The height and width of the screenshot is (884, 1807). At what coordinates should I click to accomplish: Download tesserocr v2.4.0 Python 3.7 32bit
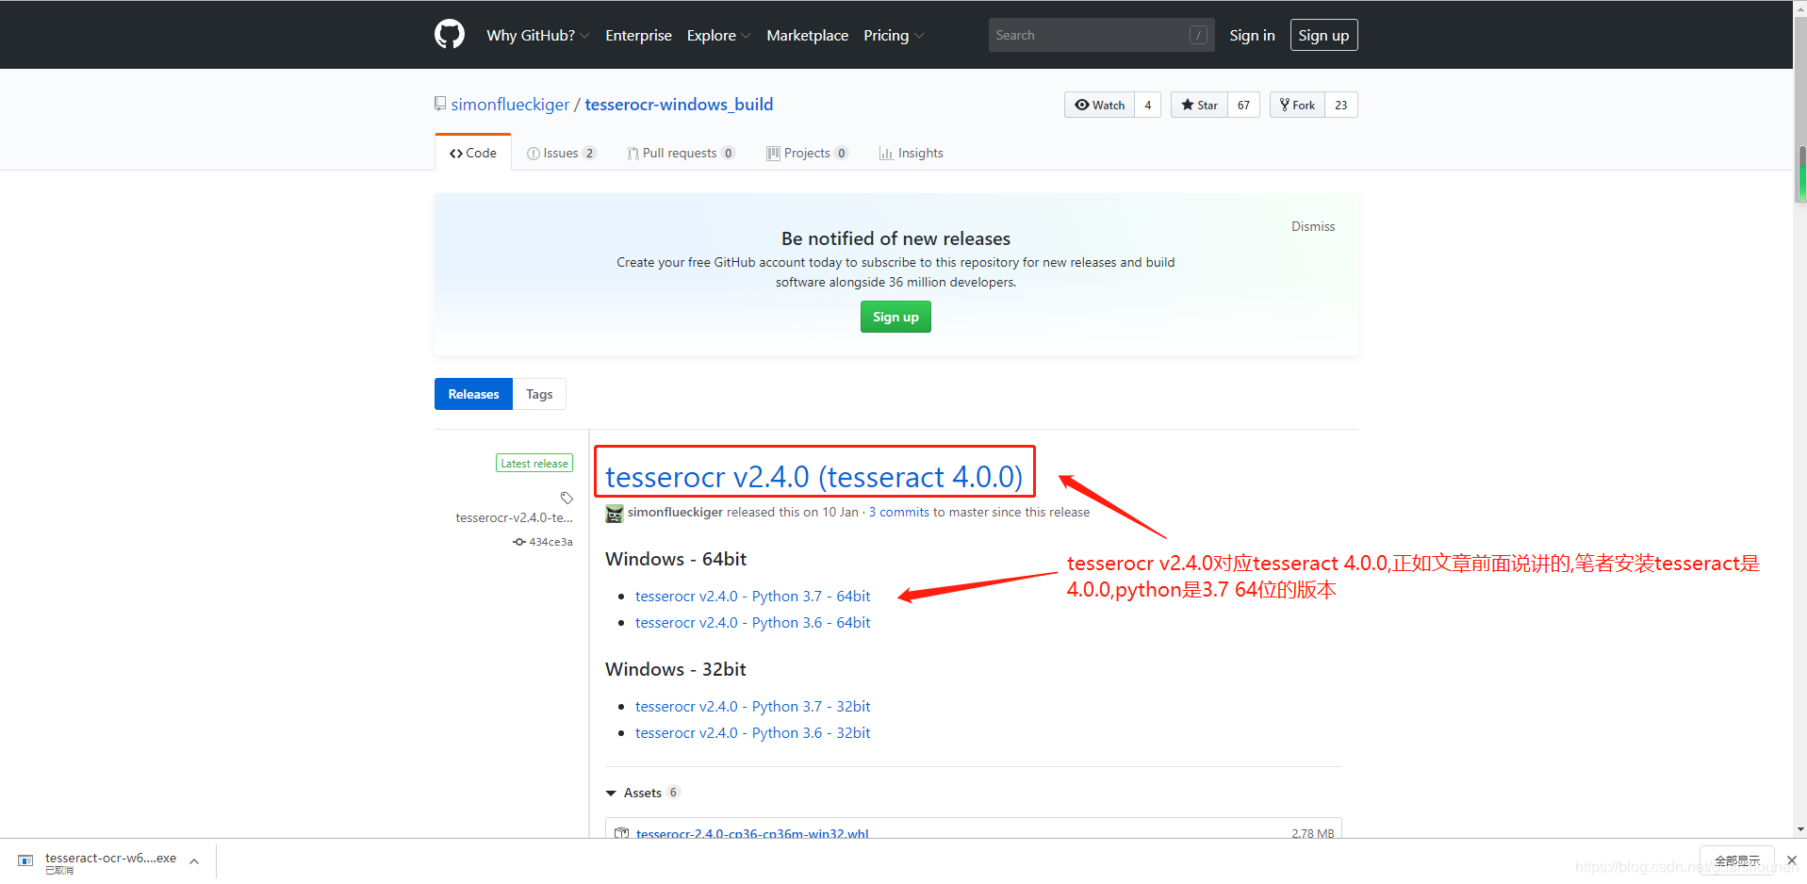click(x=752, y=706)
